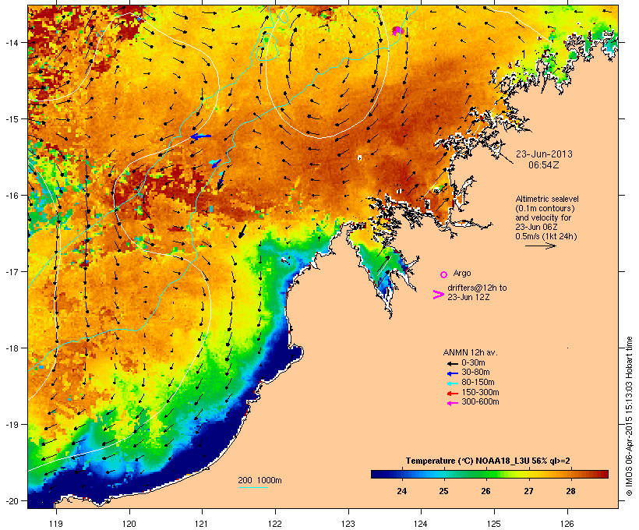
Task: Click the longitude axis label 122
Action: pos(275,524)
